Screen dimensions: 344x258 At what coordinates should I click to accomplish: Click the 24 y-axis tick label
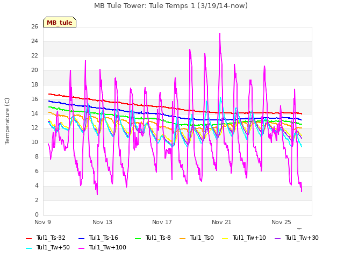pyautogui.click(x=34, y=41)
